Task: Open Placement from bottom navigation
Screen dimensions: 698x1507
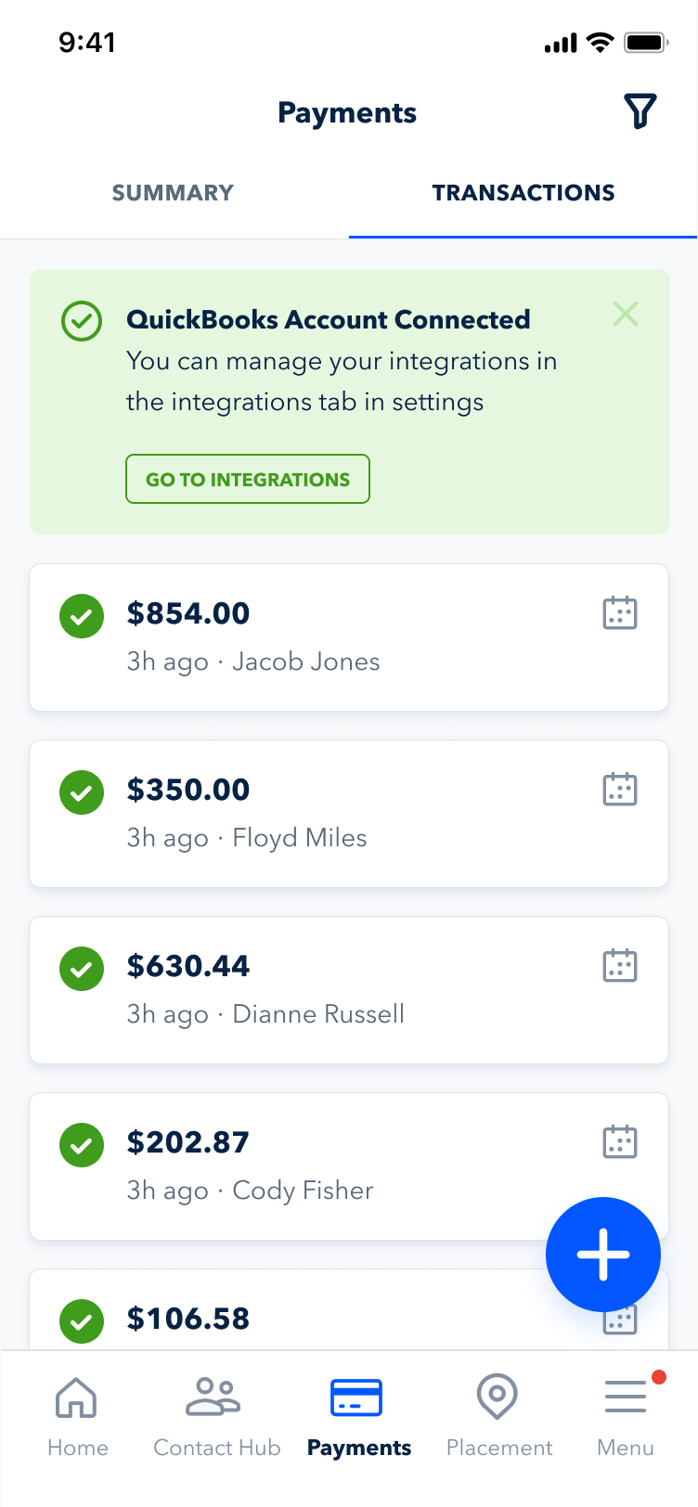Action: click(x=498, y=1415)
